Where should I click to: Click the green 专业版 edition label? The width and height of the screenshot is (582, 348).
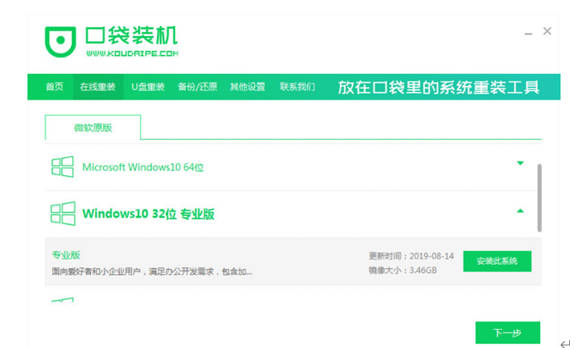pos(66,255)
